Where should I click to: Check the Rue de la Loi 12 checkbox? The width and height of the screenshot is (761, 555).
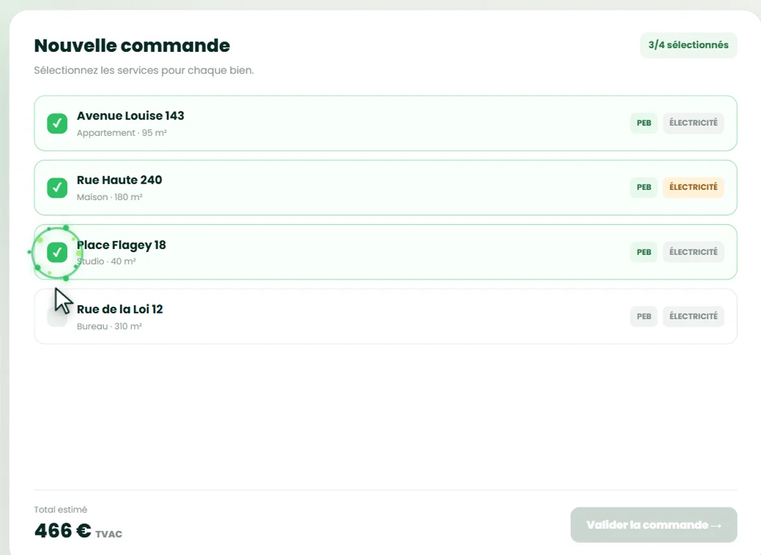coord(57,317)
